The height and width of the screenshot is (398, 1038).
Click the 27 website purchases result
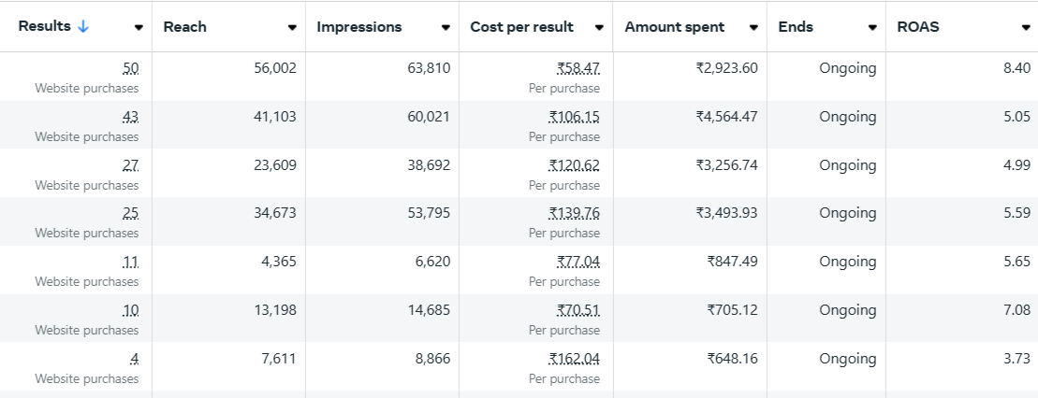click(x=130, y=165)
